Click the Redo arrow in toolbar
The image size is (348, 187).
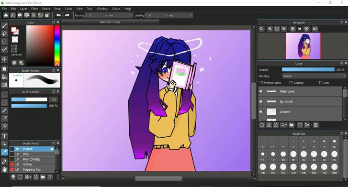click(x=67, y=15)
